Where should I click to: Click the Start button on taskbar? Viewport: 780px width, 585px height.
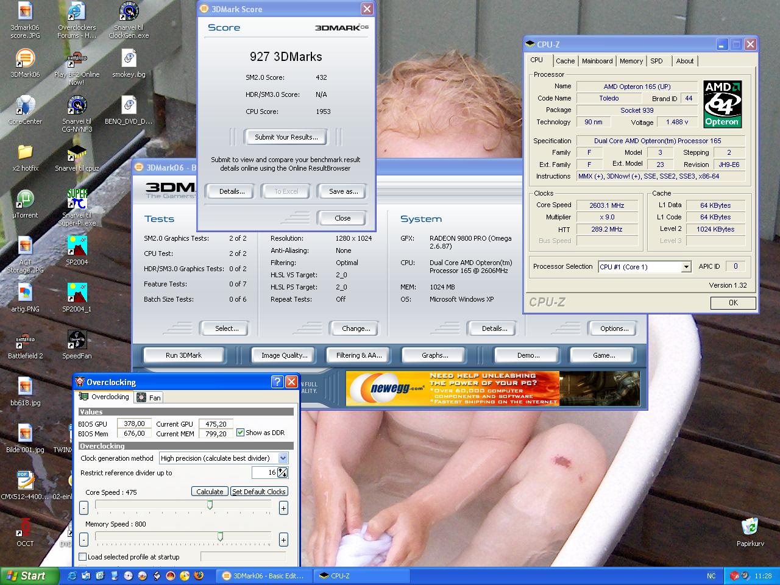[x=30, y=576]
